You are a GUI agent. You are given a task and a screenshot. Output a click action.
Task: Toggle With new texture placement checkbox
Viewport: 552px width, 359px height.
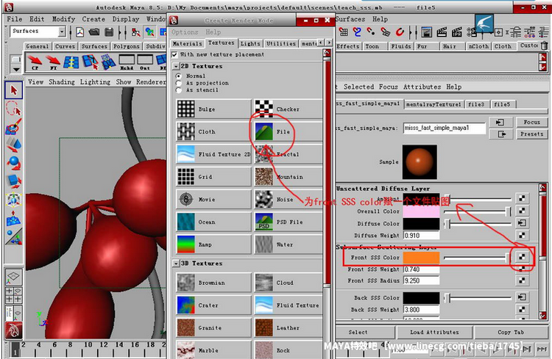pyautogui.click(x=174, y=55)
